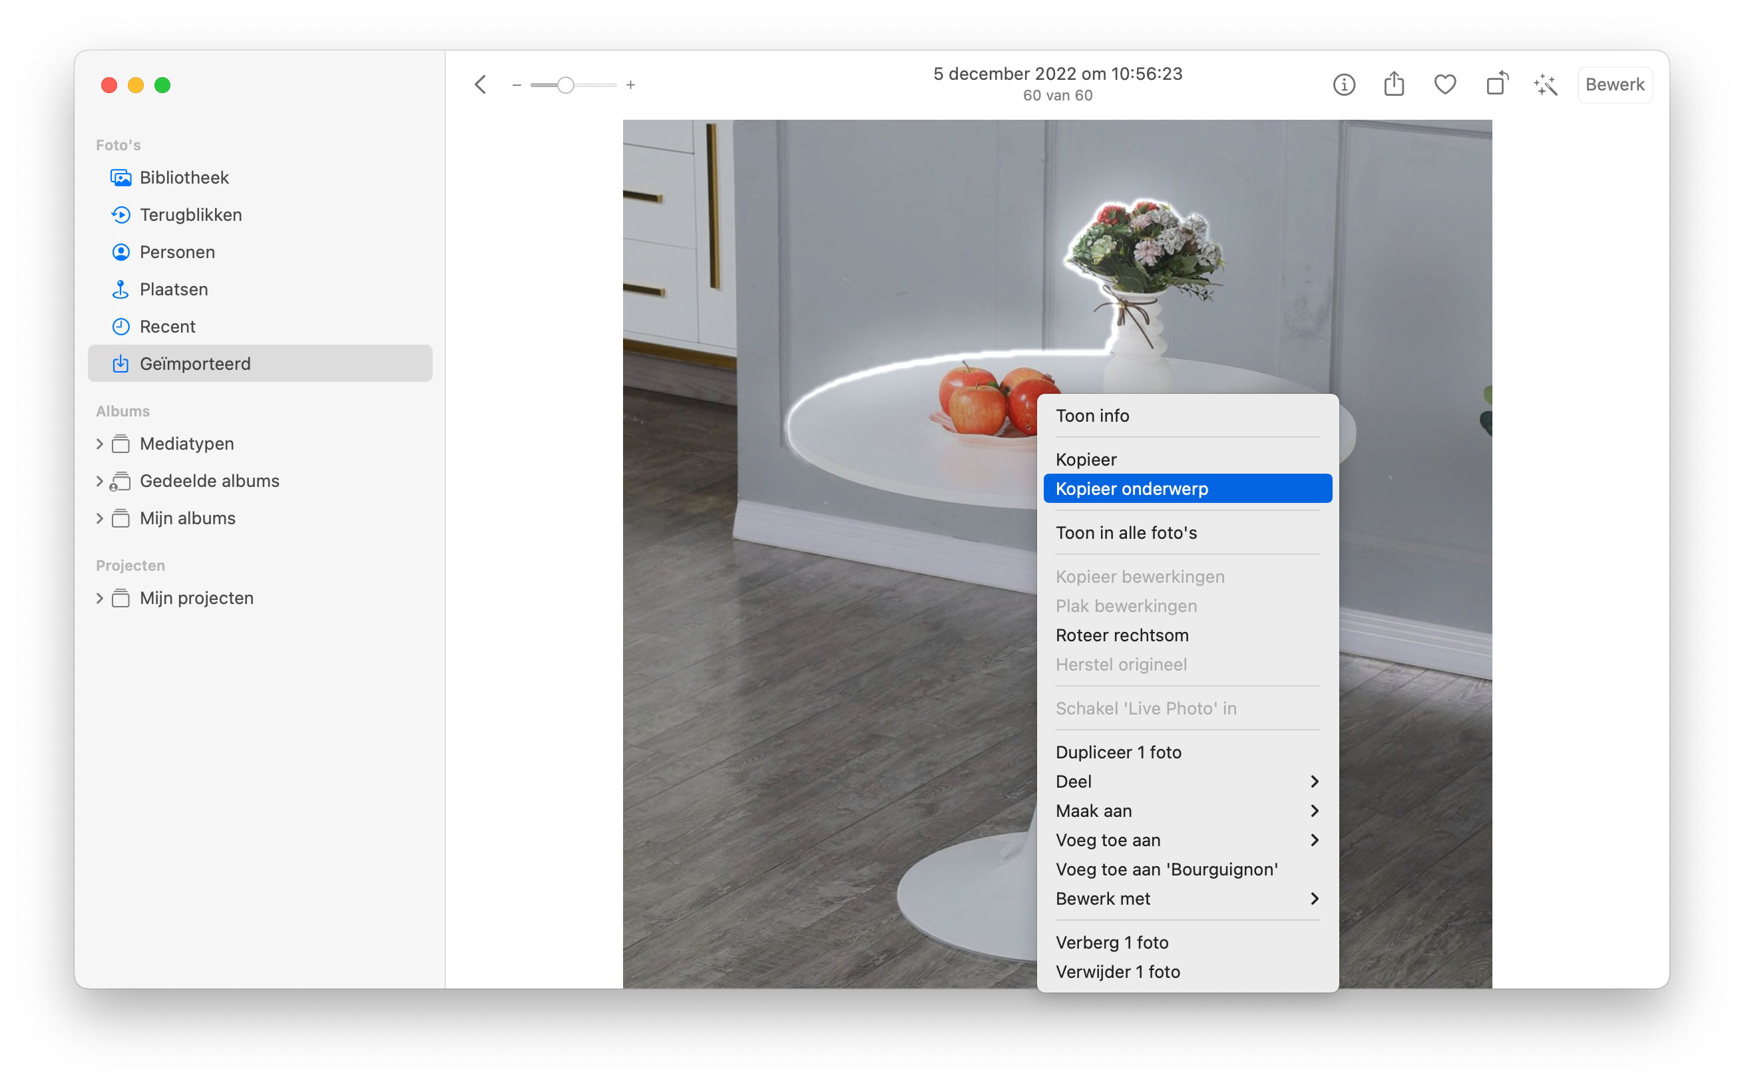Click the Gedeelde albums shared folder icon
This screenshot has width=1744, height=1087.
(x=120, y=482)
